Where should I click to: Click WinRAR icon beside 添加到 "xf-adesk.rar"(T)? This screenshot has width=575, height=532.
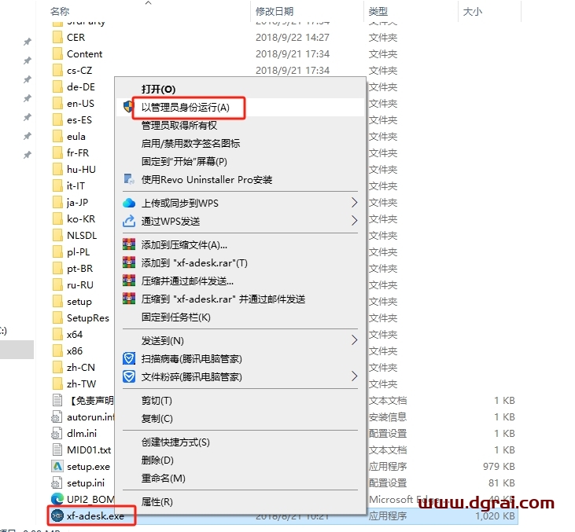[x=129, y=262]
